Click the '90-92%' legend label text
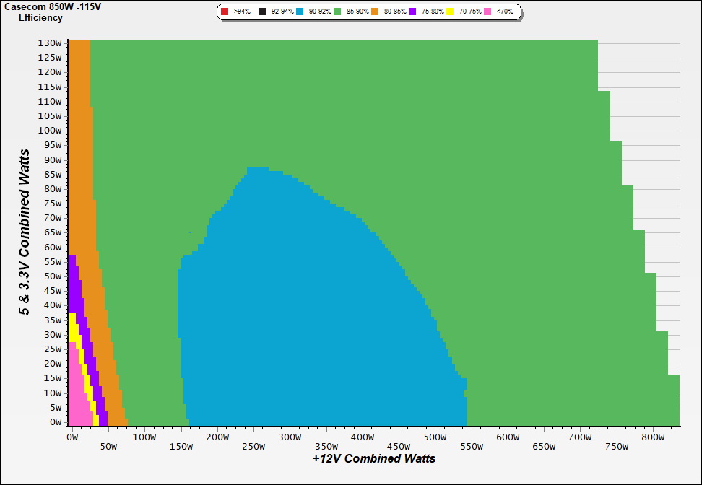 [320, 12]
